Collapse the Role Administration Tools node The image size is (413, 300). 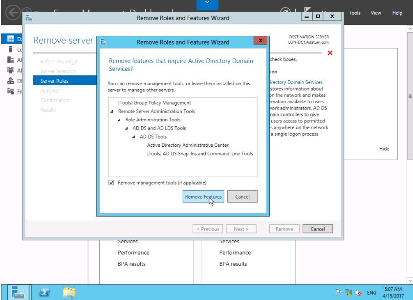[120, 120]
